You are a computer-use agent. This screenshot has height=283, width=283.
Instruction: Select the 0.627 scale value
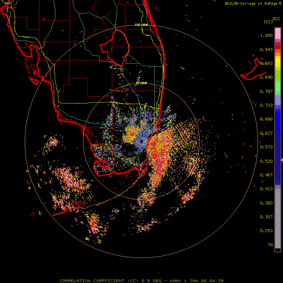(x=266, y=133)
